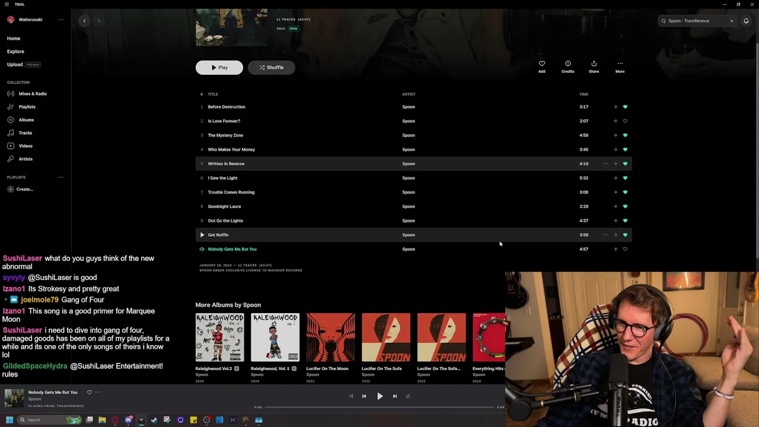Image resolution: width=759 pixels, height=427 pixels.
Task: Open Raleighwood Vol.2 album thumbnail
Action: coord(219,337)
